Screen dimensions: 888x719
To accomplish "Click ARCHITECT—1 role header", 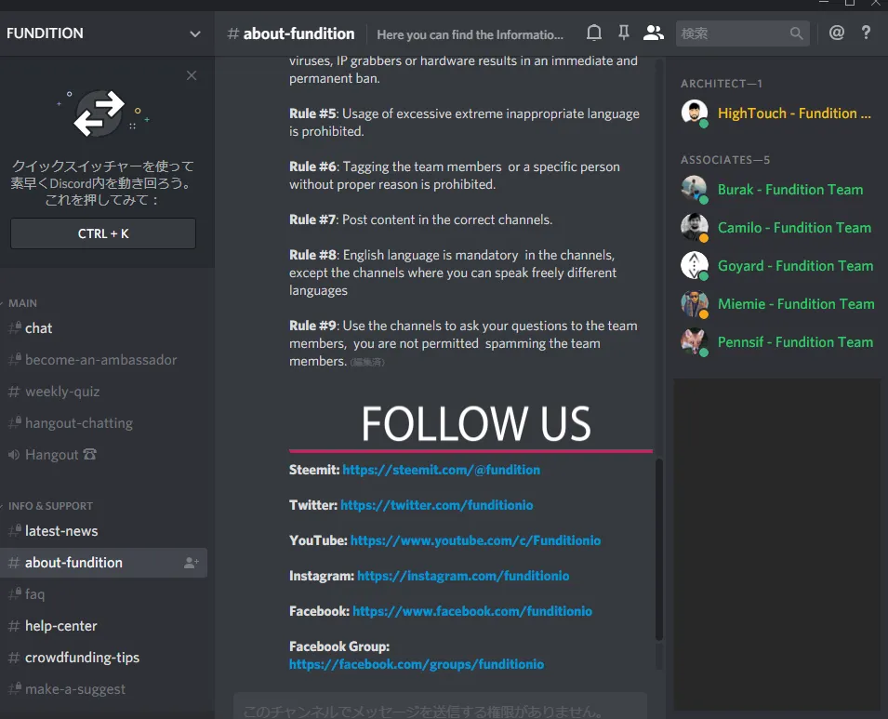I will [721, 84].
